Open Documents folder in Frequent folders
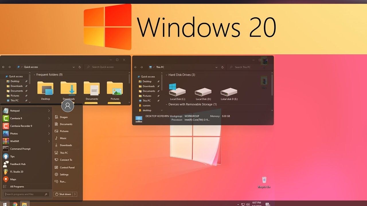The height and width of the screenshot is (206, 367). click(92, 91)
